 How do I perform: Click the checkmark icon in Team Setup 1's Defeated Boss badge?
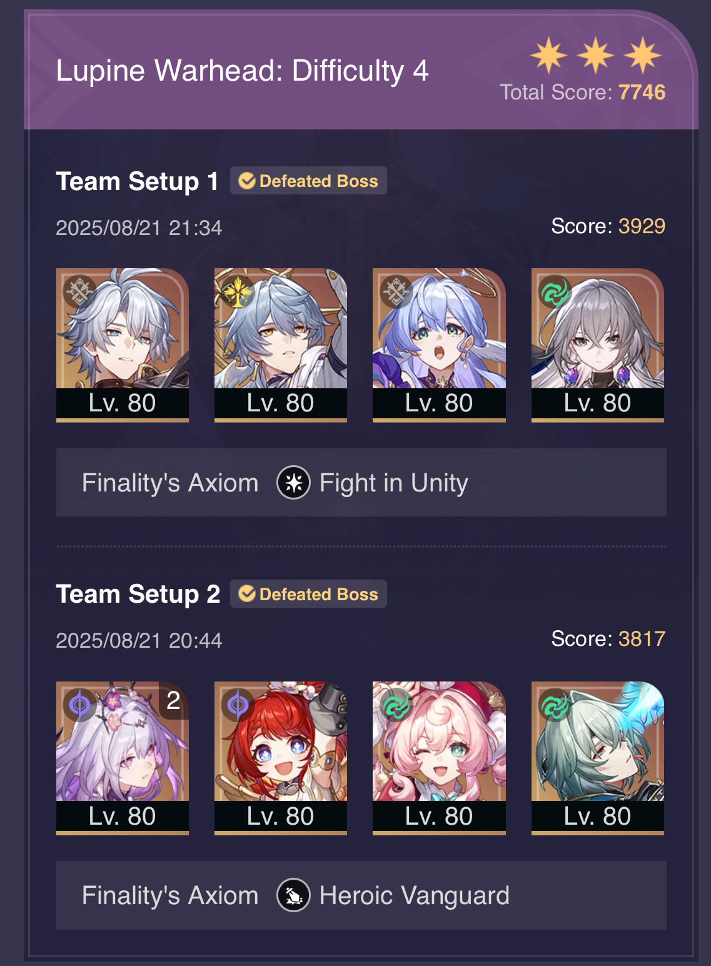click(x=247, y=181)
